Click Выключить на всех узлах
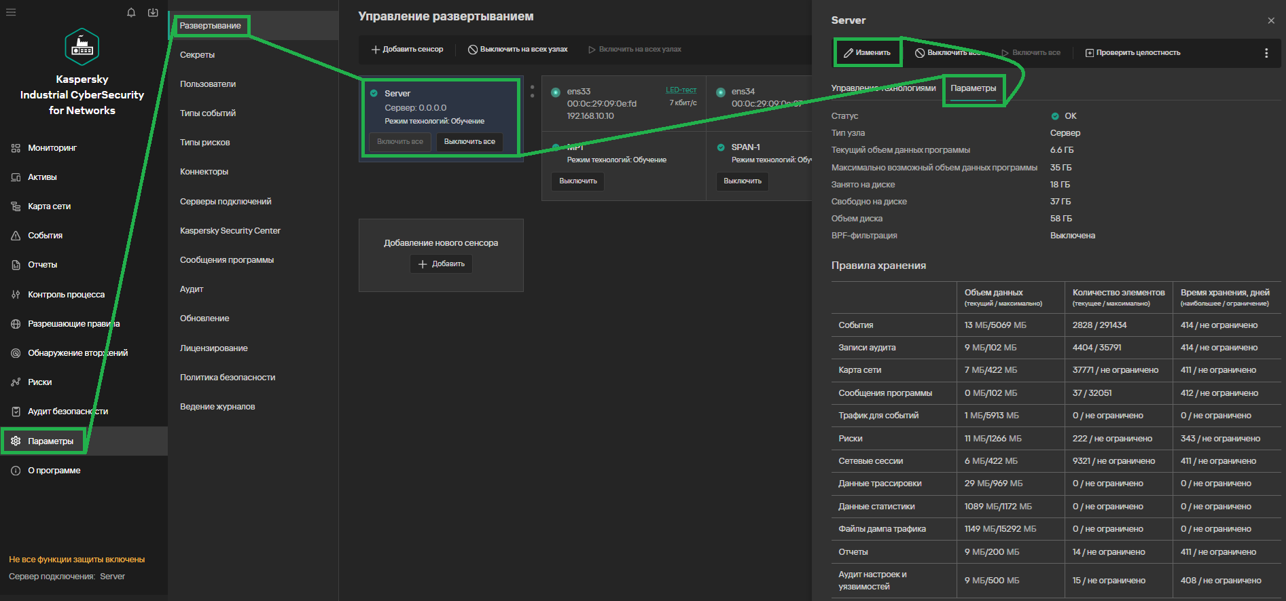This screenshot has width=1286, height=601. click(x=518, y=49)
